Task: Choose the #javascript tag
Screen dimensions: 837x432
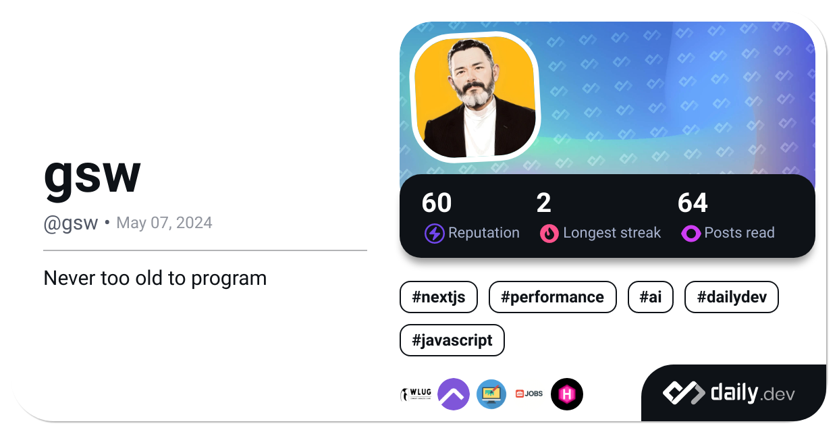Action: [x=452, y=340]
